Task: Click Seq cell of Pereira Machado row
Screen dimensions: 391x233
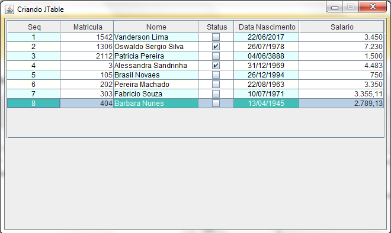Action: click(x=34, y=85)
